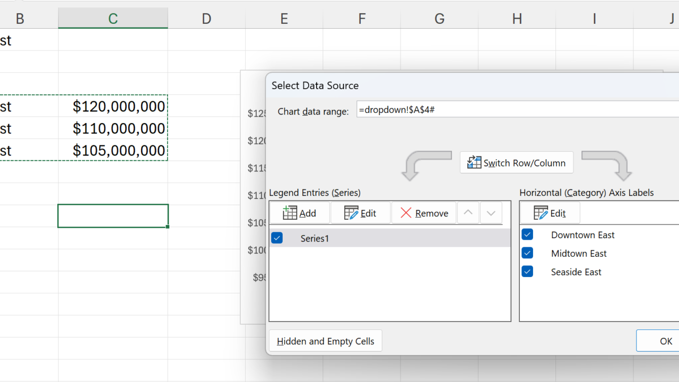Select cell with $120,000,000
679x382 pixels.
tap(113, 107)
